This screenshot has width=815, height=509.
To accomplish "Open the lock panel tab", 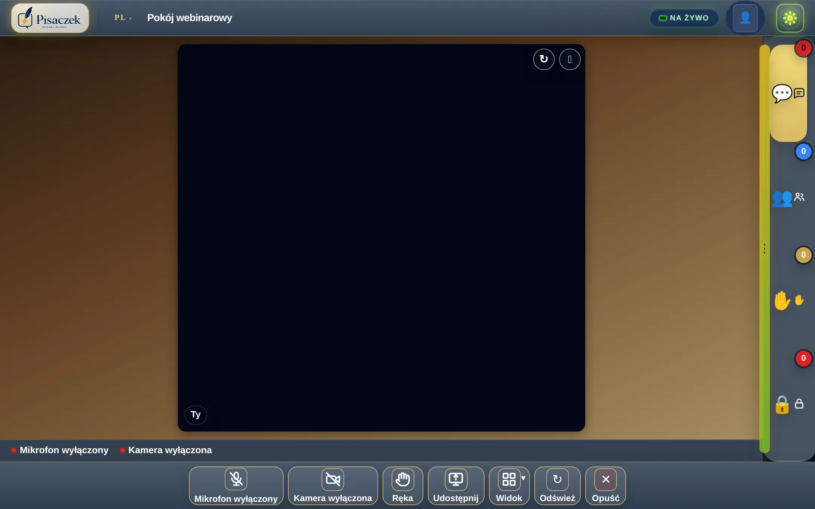I will [x=788, y=404].
